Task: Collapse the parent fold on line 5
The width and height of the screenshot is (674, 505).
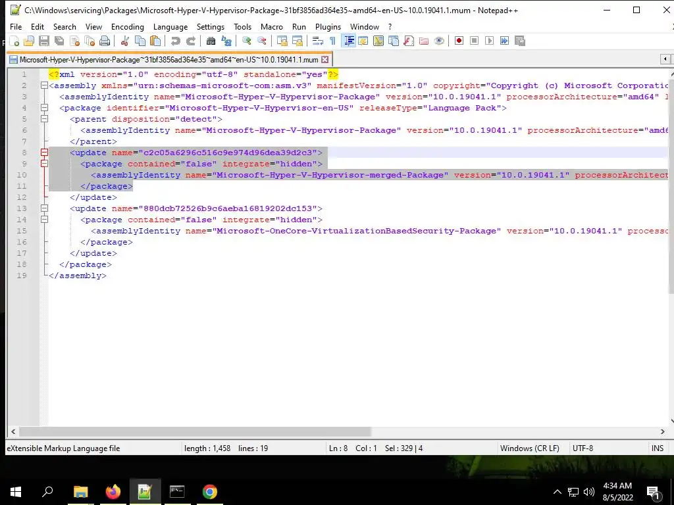Action: [44, 119]
